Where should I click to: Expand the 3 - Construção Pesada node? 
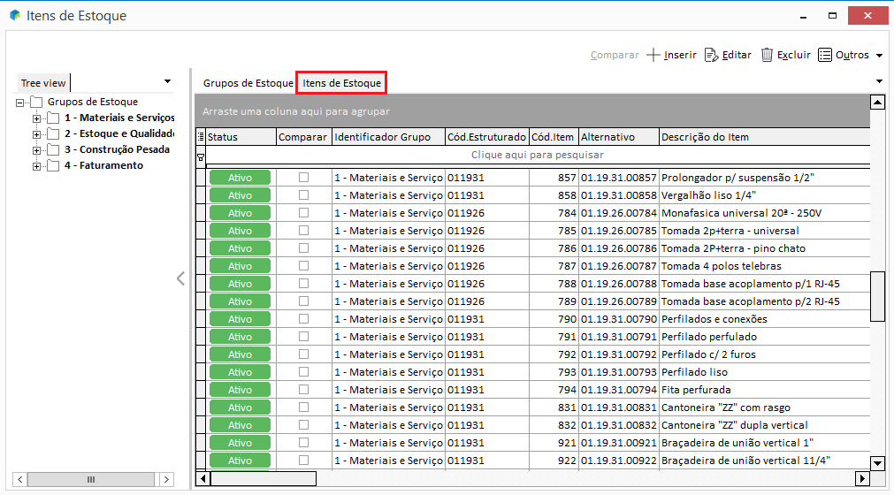(36, 150)
